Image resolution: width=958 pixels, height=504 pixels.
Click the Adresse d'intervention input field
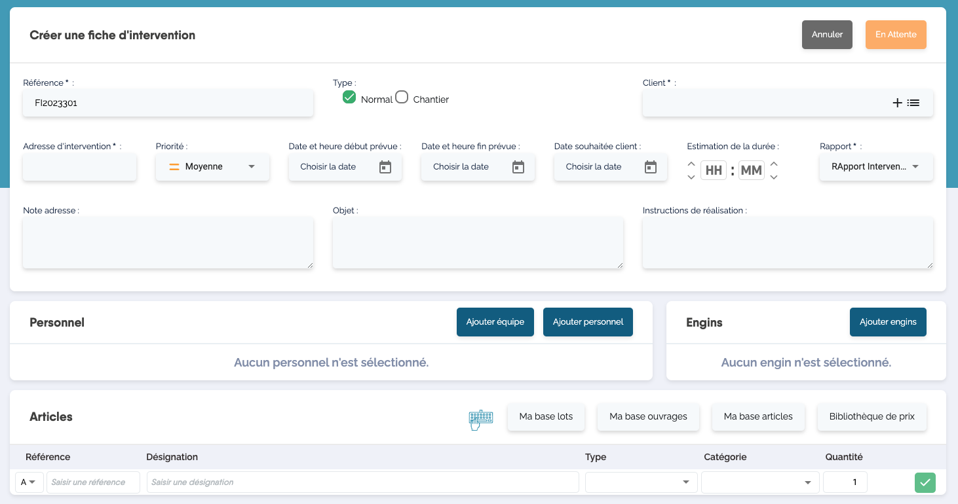tap(80, 167)
